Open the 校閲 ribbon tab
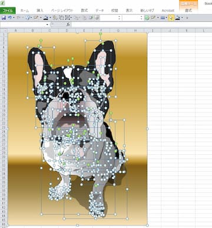Viewport: 212px width, 228px height. coord(115,11)
